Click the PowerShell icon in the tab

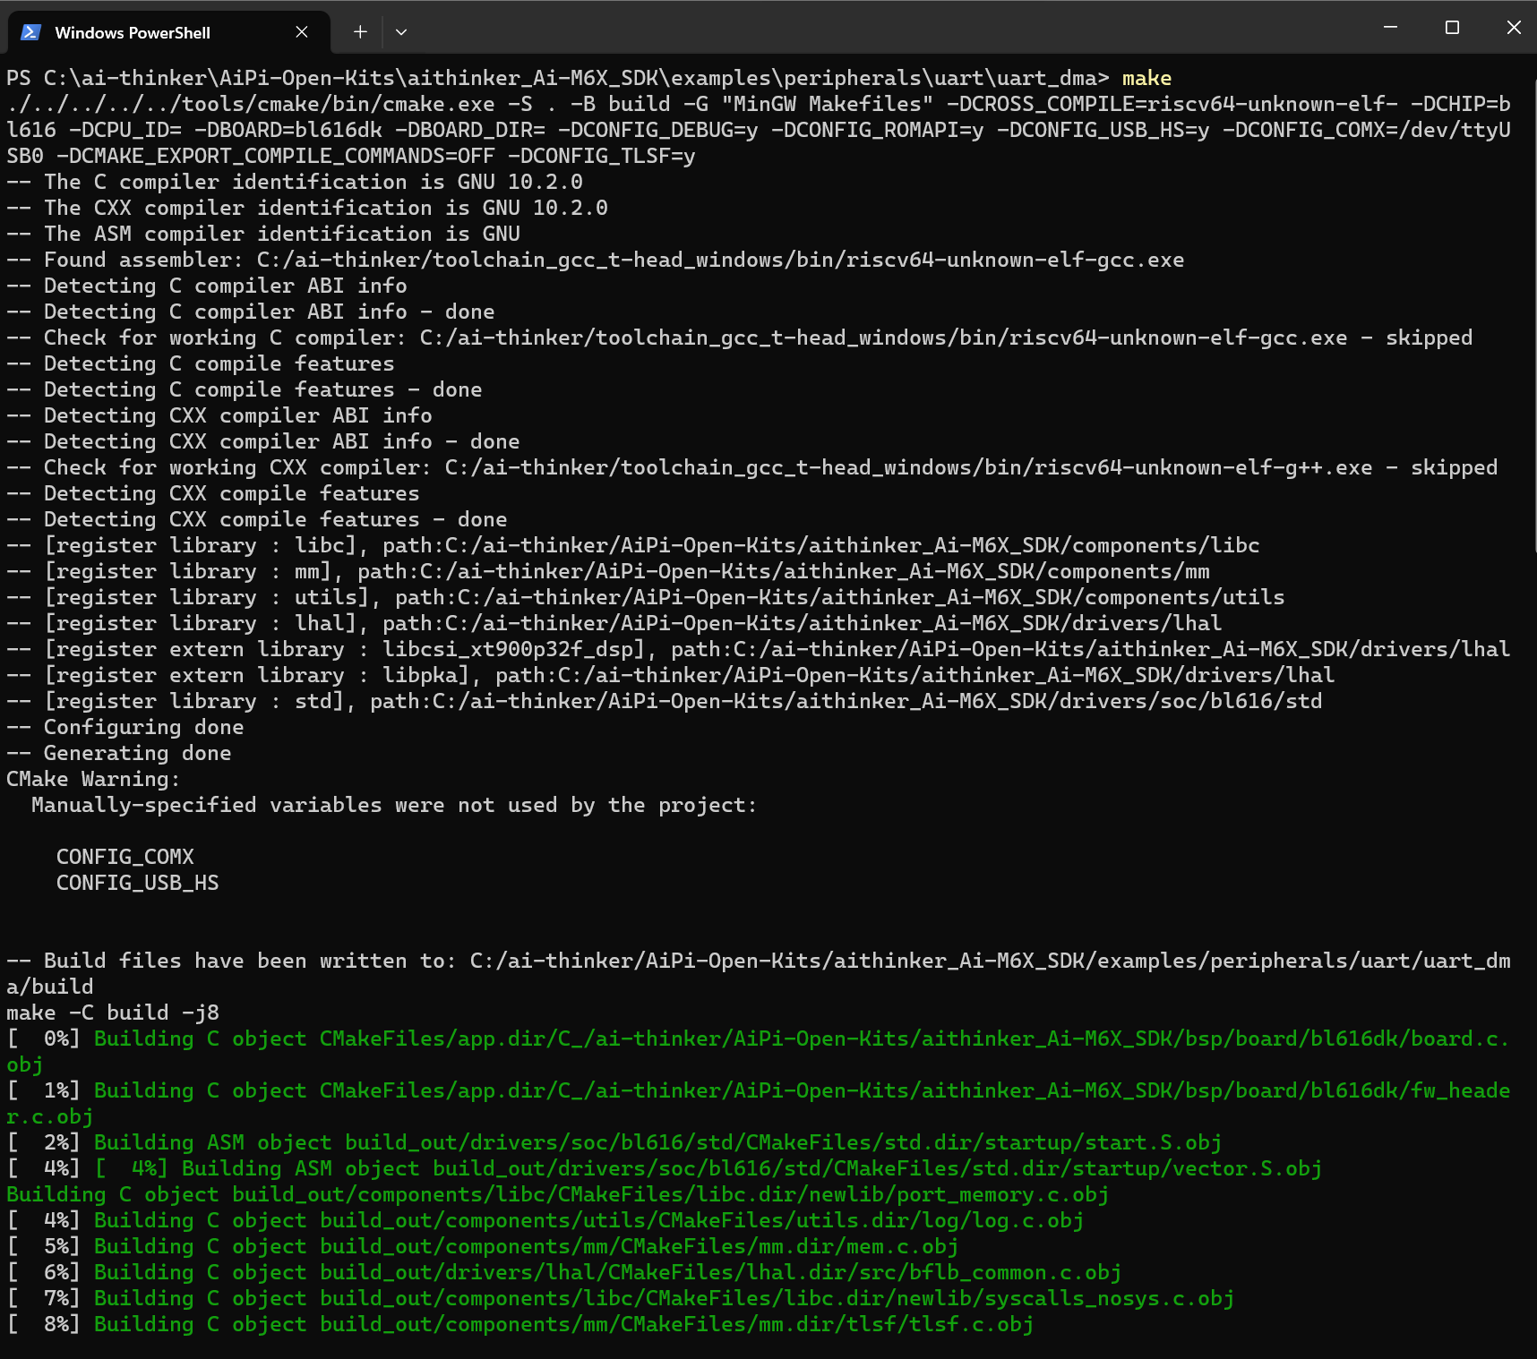point(31,32)
